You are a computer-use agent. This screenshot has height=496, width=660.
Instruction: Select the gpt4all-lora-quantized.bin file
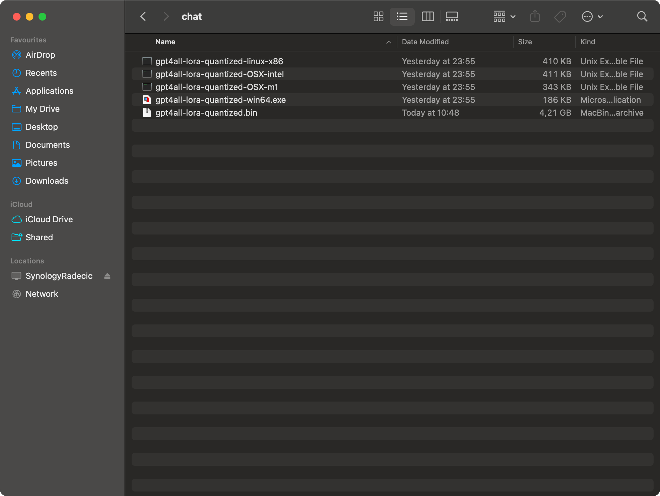(x=206, y=112)
